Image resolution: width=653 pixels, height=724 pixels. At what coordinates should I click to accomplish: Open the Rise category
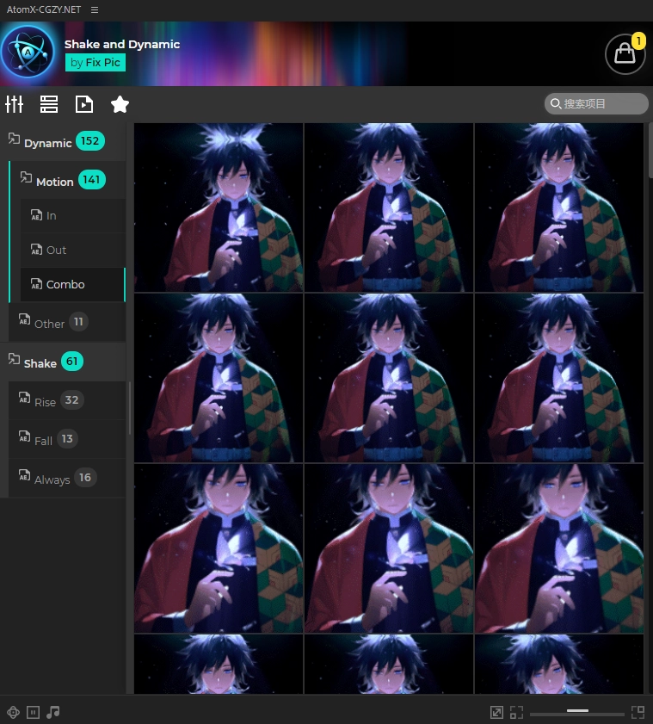67,400
